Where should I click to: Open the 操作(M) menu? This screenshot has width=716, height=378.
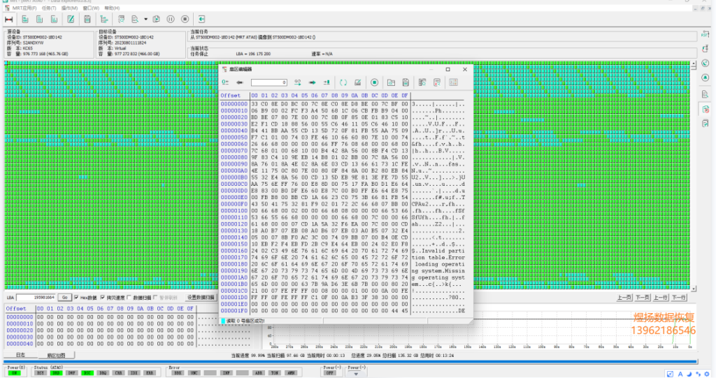pos(69,8)
